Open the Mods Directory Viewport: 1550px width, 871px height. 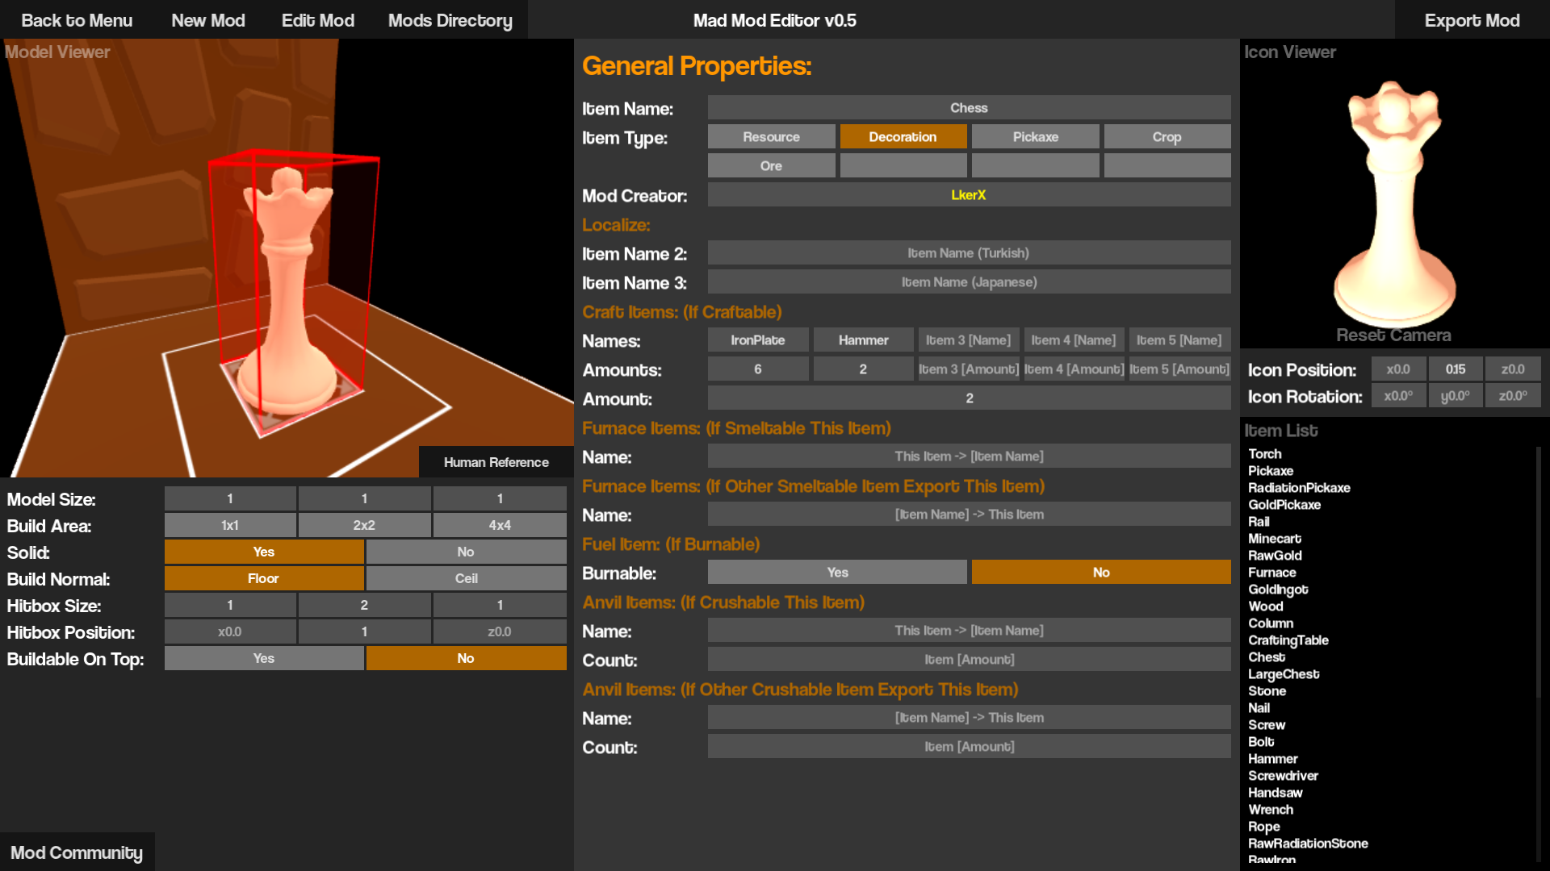tap(450, 20)
